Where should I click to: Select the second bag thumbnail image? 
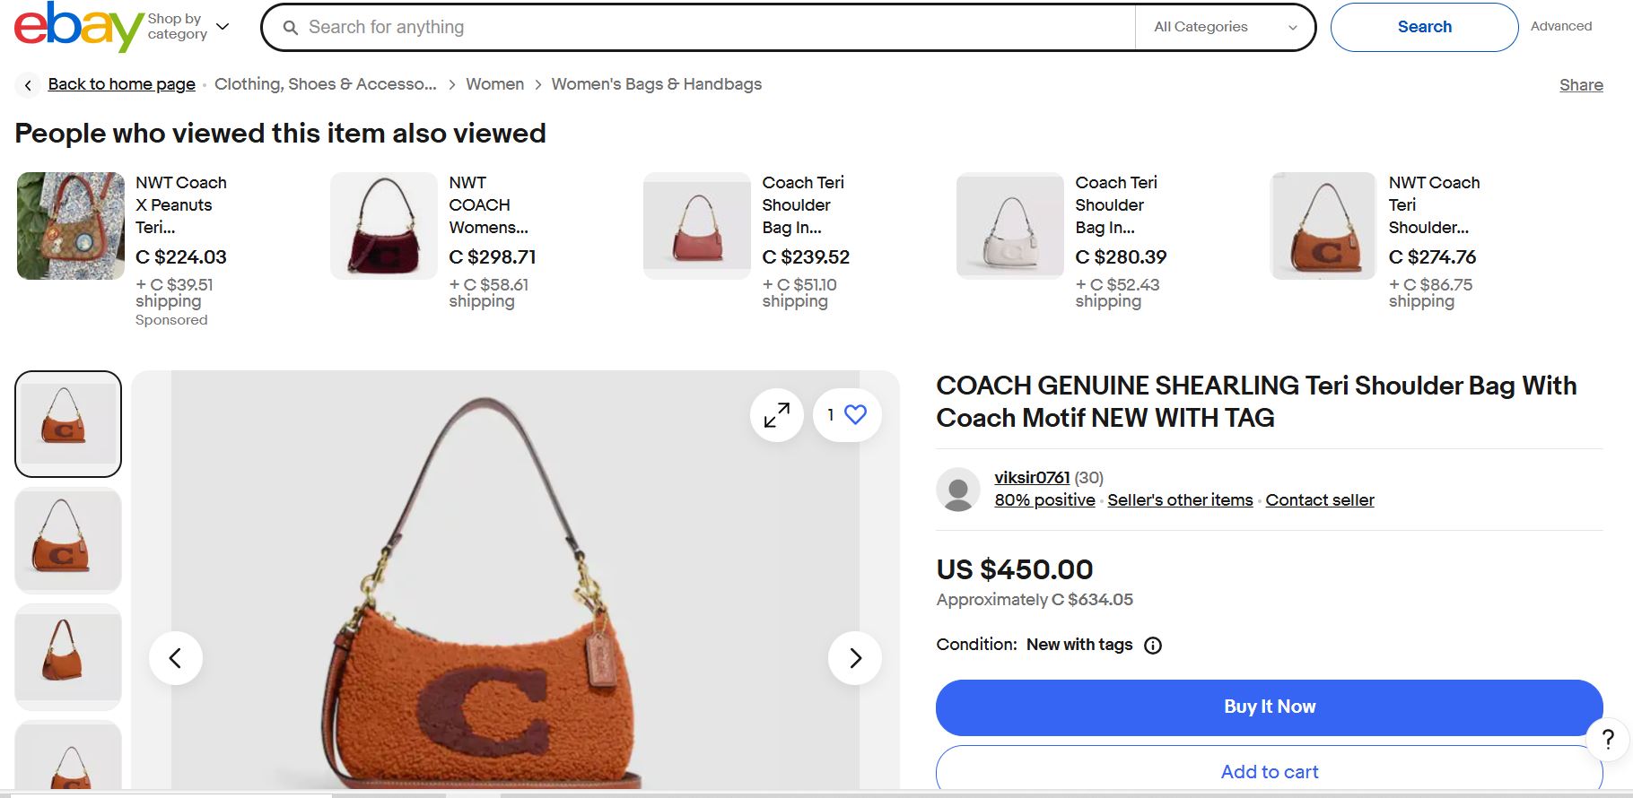tap(68, 541)
